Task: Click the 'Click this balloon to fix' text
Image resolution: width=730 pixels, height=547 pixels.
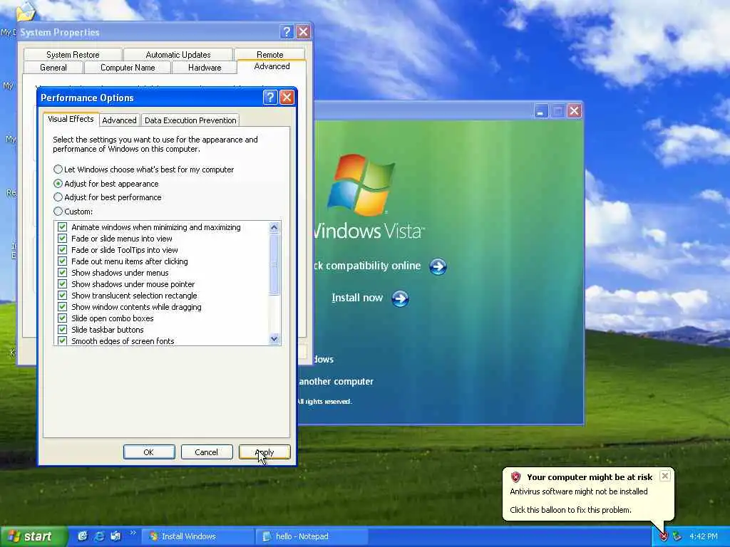Action: 570,510
